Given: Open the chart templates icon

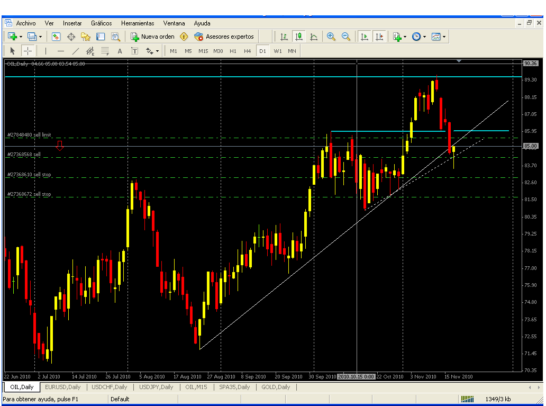Looking at the screenshot, I should point(436,37).
